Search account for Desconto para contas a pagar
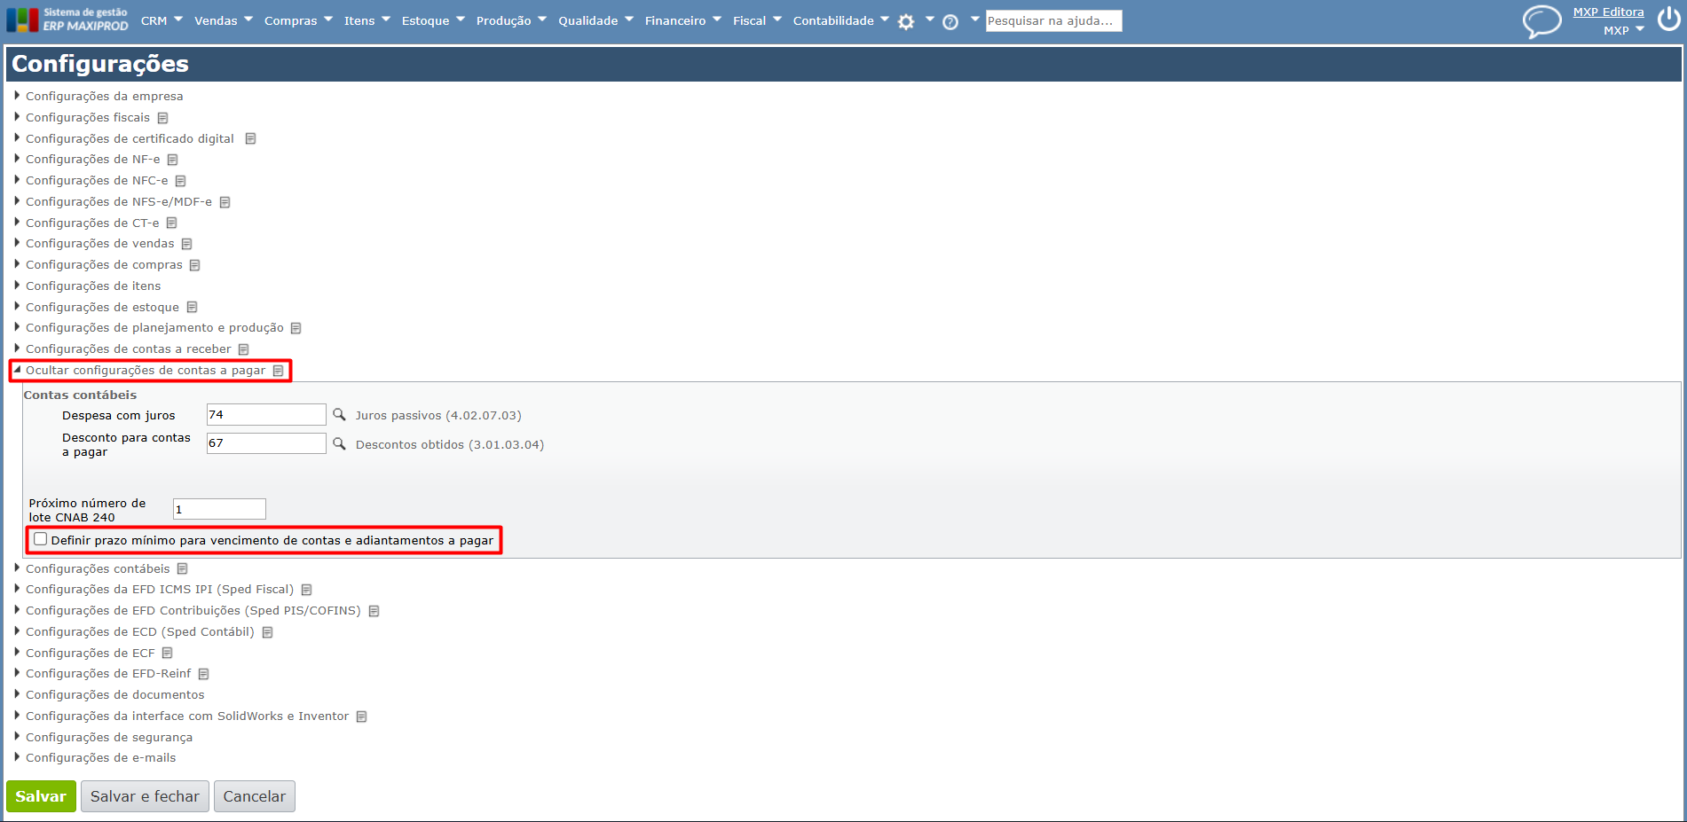Viewport: 1687px width, 822px height. 339,443
